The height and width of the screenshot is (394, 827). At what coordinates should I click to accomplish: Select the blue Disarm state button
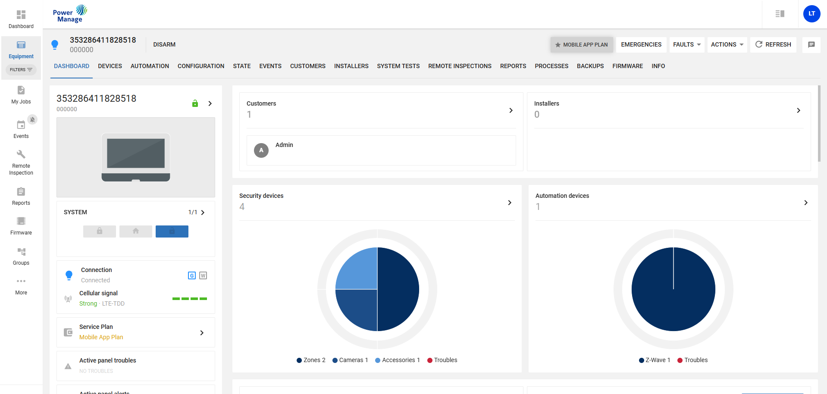(172, 231)
